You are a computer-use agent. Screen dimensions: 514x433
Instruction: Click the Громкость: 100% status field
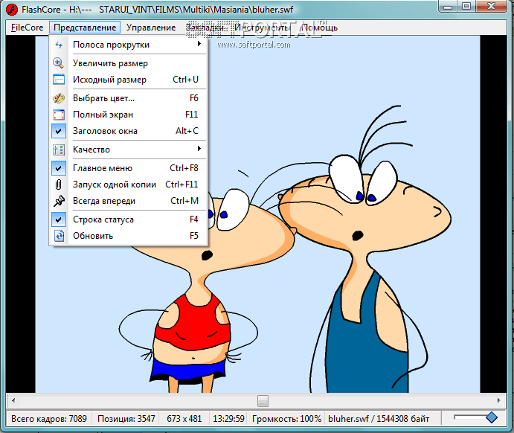(286, 419)
